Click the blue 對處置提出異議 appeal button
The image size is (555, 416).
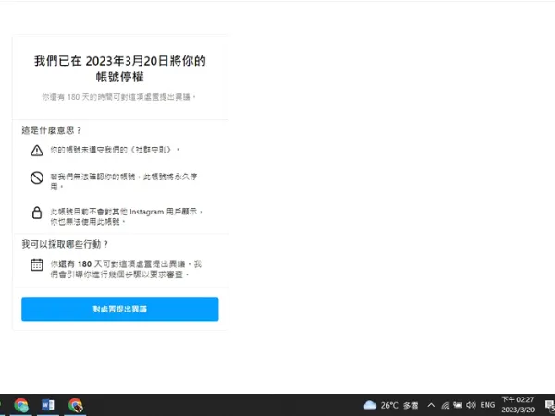coord(120,309)
